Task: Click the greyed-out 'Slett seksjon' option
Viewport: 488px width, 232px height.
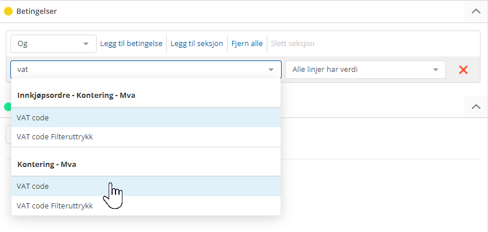Action: click(x=292, y=44)
